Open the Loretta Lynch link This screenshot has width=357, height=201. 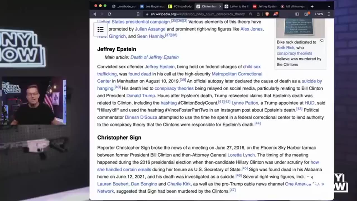coord(242,155)
